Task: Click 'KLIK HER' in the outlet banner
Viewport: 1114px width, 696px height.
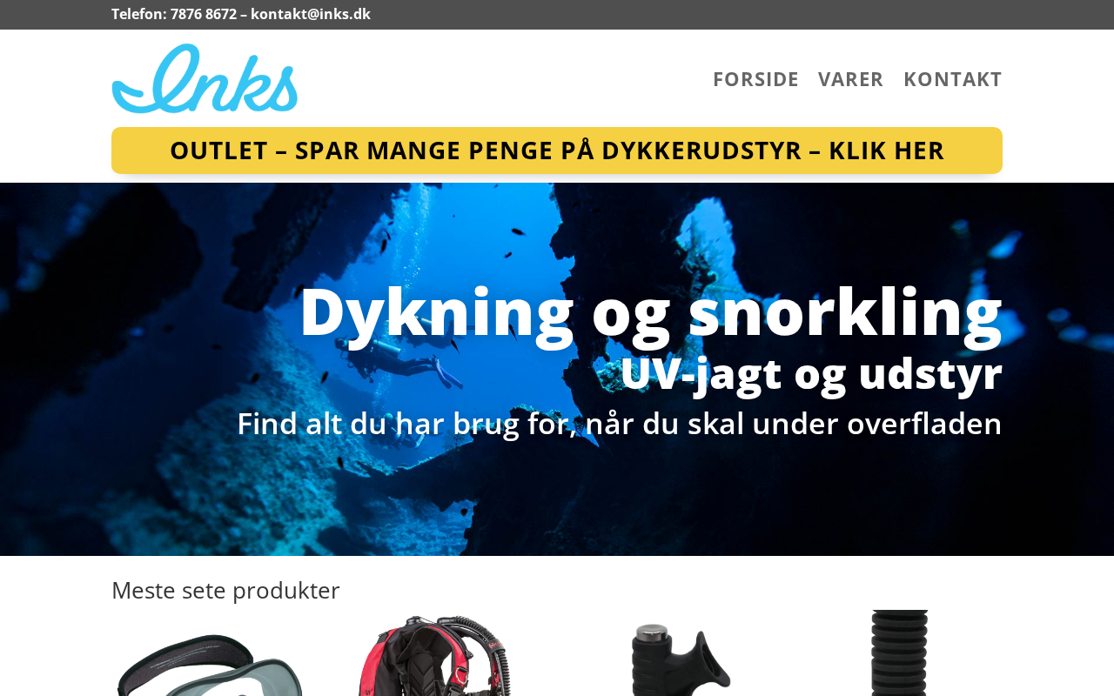Action: 886,151
